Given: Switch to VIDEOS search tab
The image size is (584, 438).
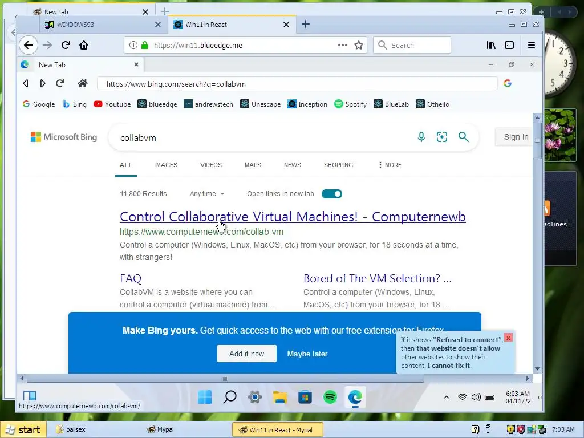Looking at the screenshot, I should (x=211, y=165).
